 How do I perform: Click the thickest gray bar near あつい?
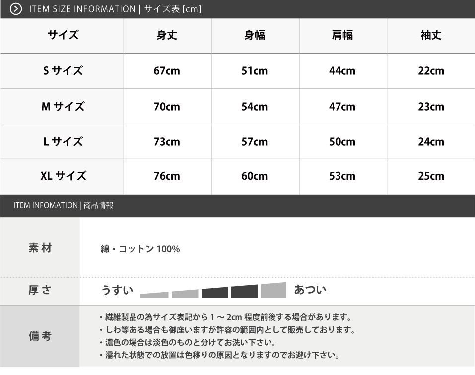pos(273,290)
